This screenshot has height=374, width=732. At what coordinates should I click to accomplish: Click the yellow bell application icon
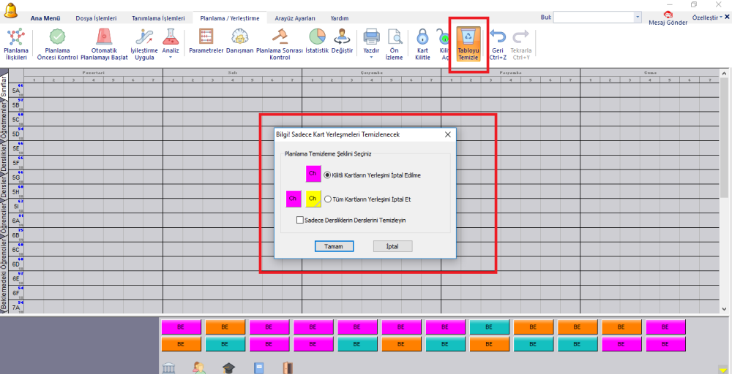tap(10, 10)
